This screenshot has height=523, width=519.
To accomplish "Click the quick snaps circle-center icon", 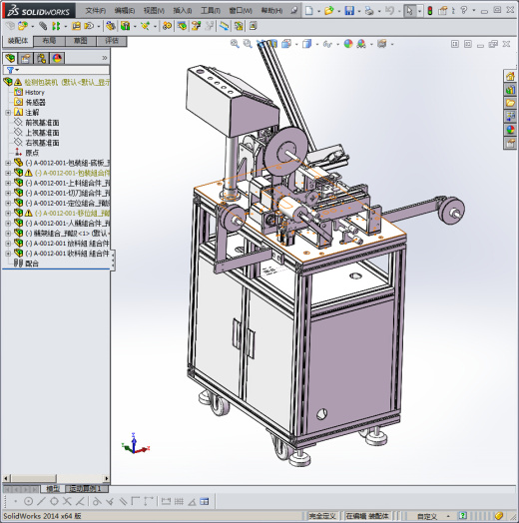I will pos(29,501).
